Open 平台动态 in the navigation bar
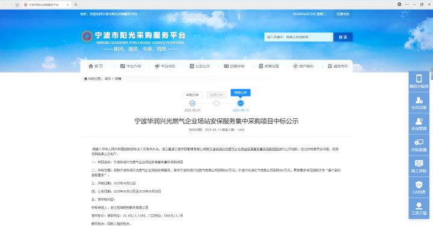This screenshot has height=228, width=433. pyautogui.click(x=165, y=66)
